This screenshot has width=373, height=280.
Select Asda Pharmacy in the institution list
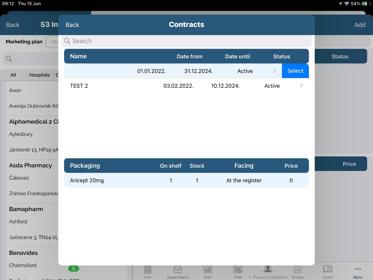30,165
